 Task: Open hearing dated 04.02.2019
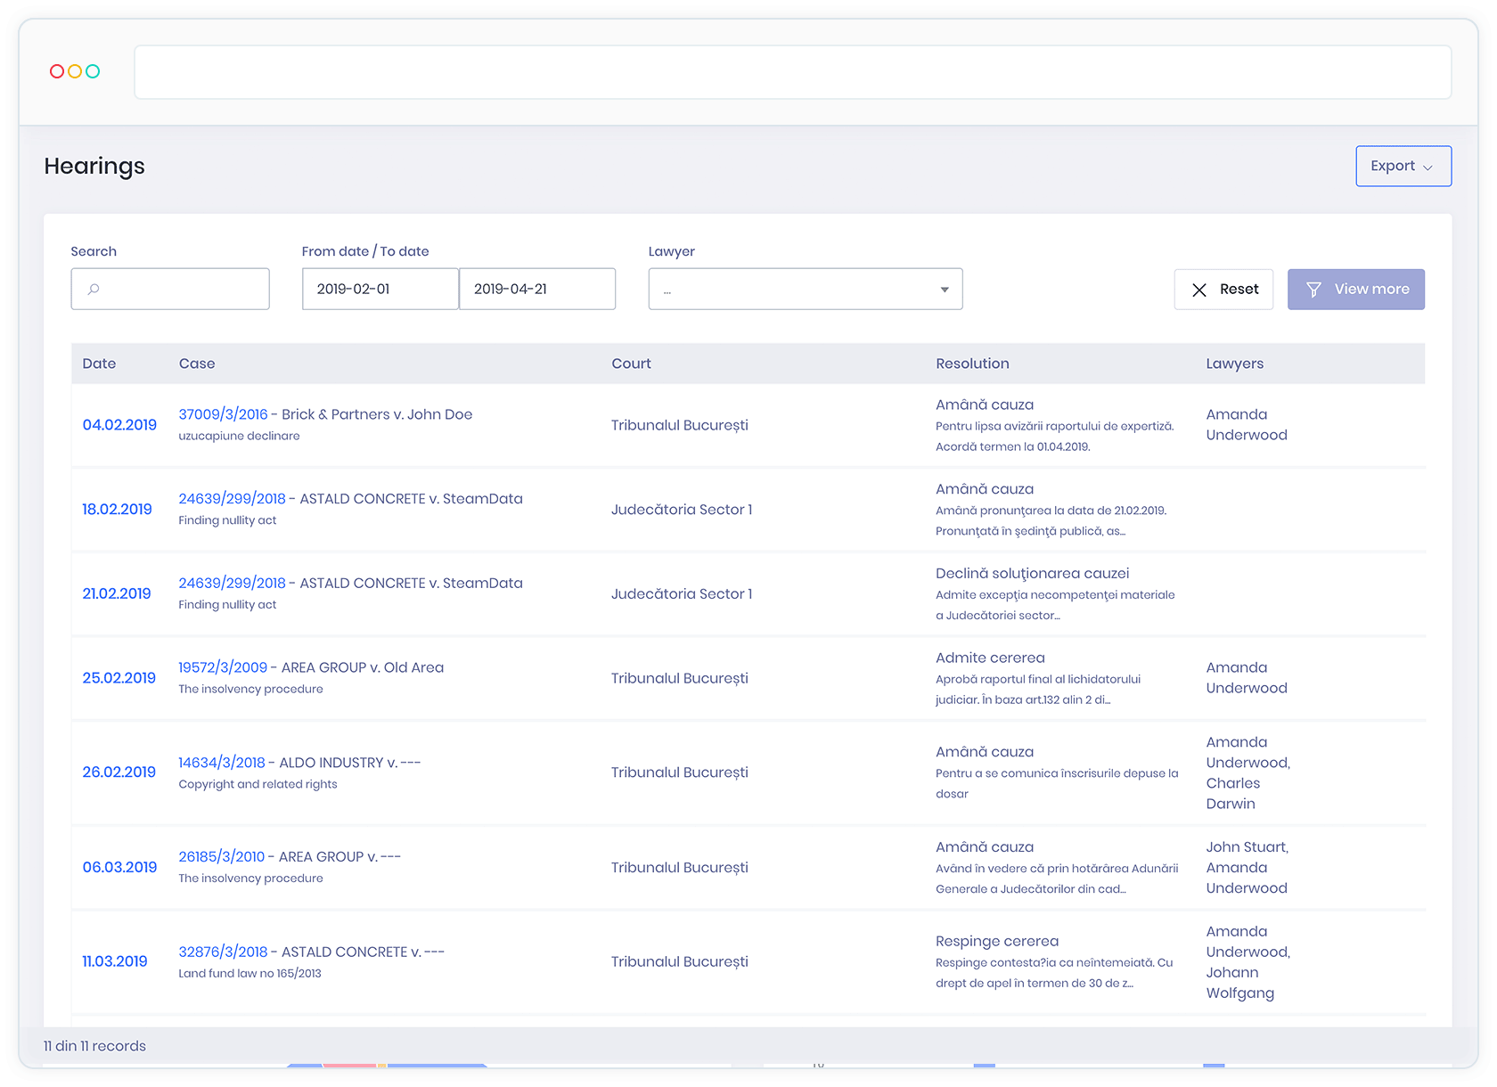[x=119, y=425]
